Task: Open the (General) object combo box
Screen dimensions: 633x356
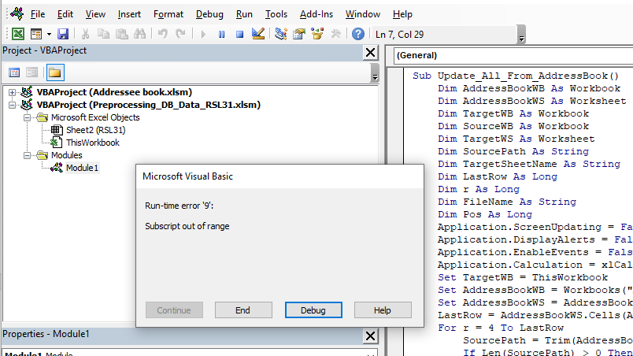Action: [x=513, y=55]
